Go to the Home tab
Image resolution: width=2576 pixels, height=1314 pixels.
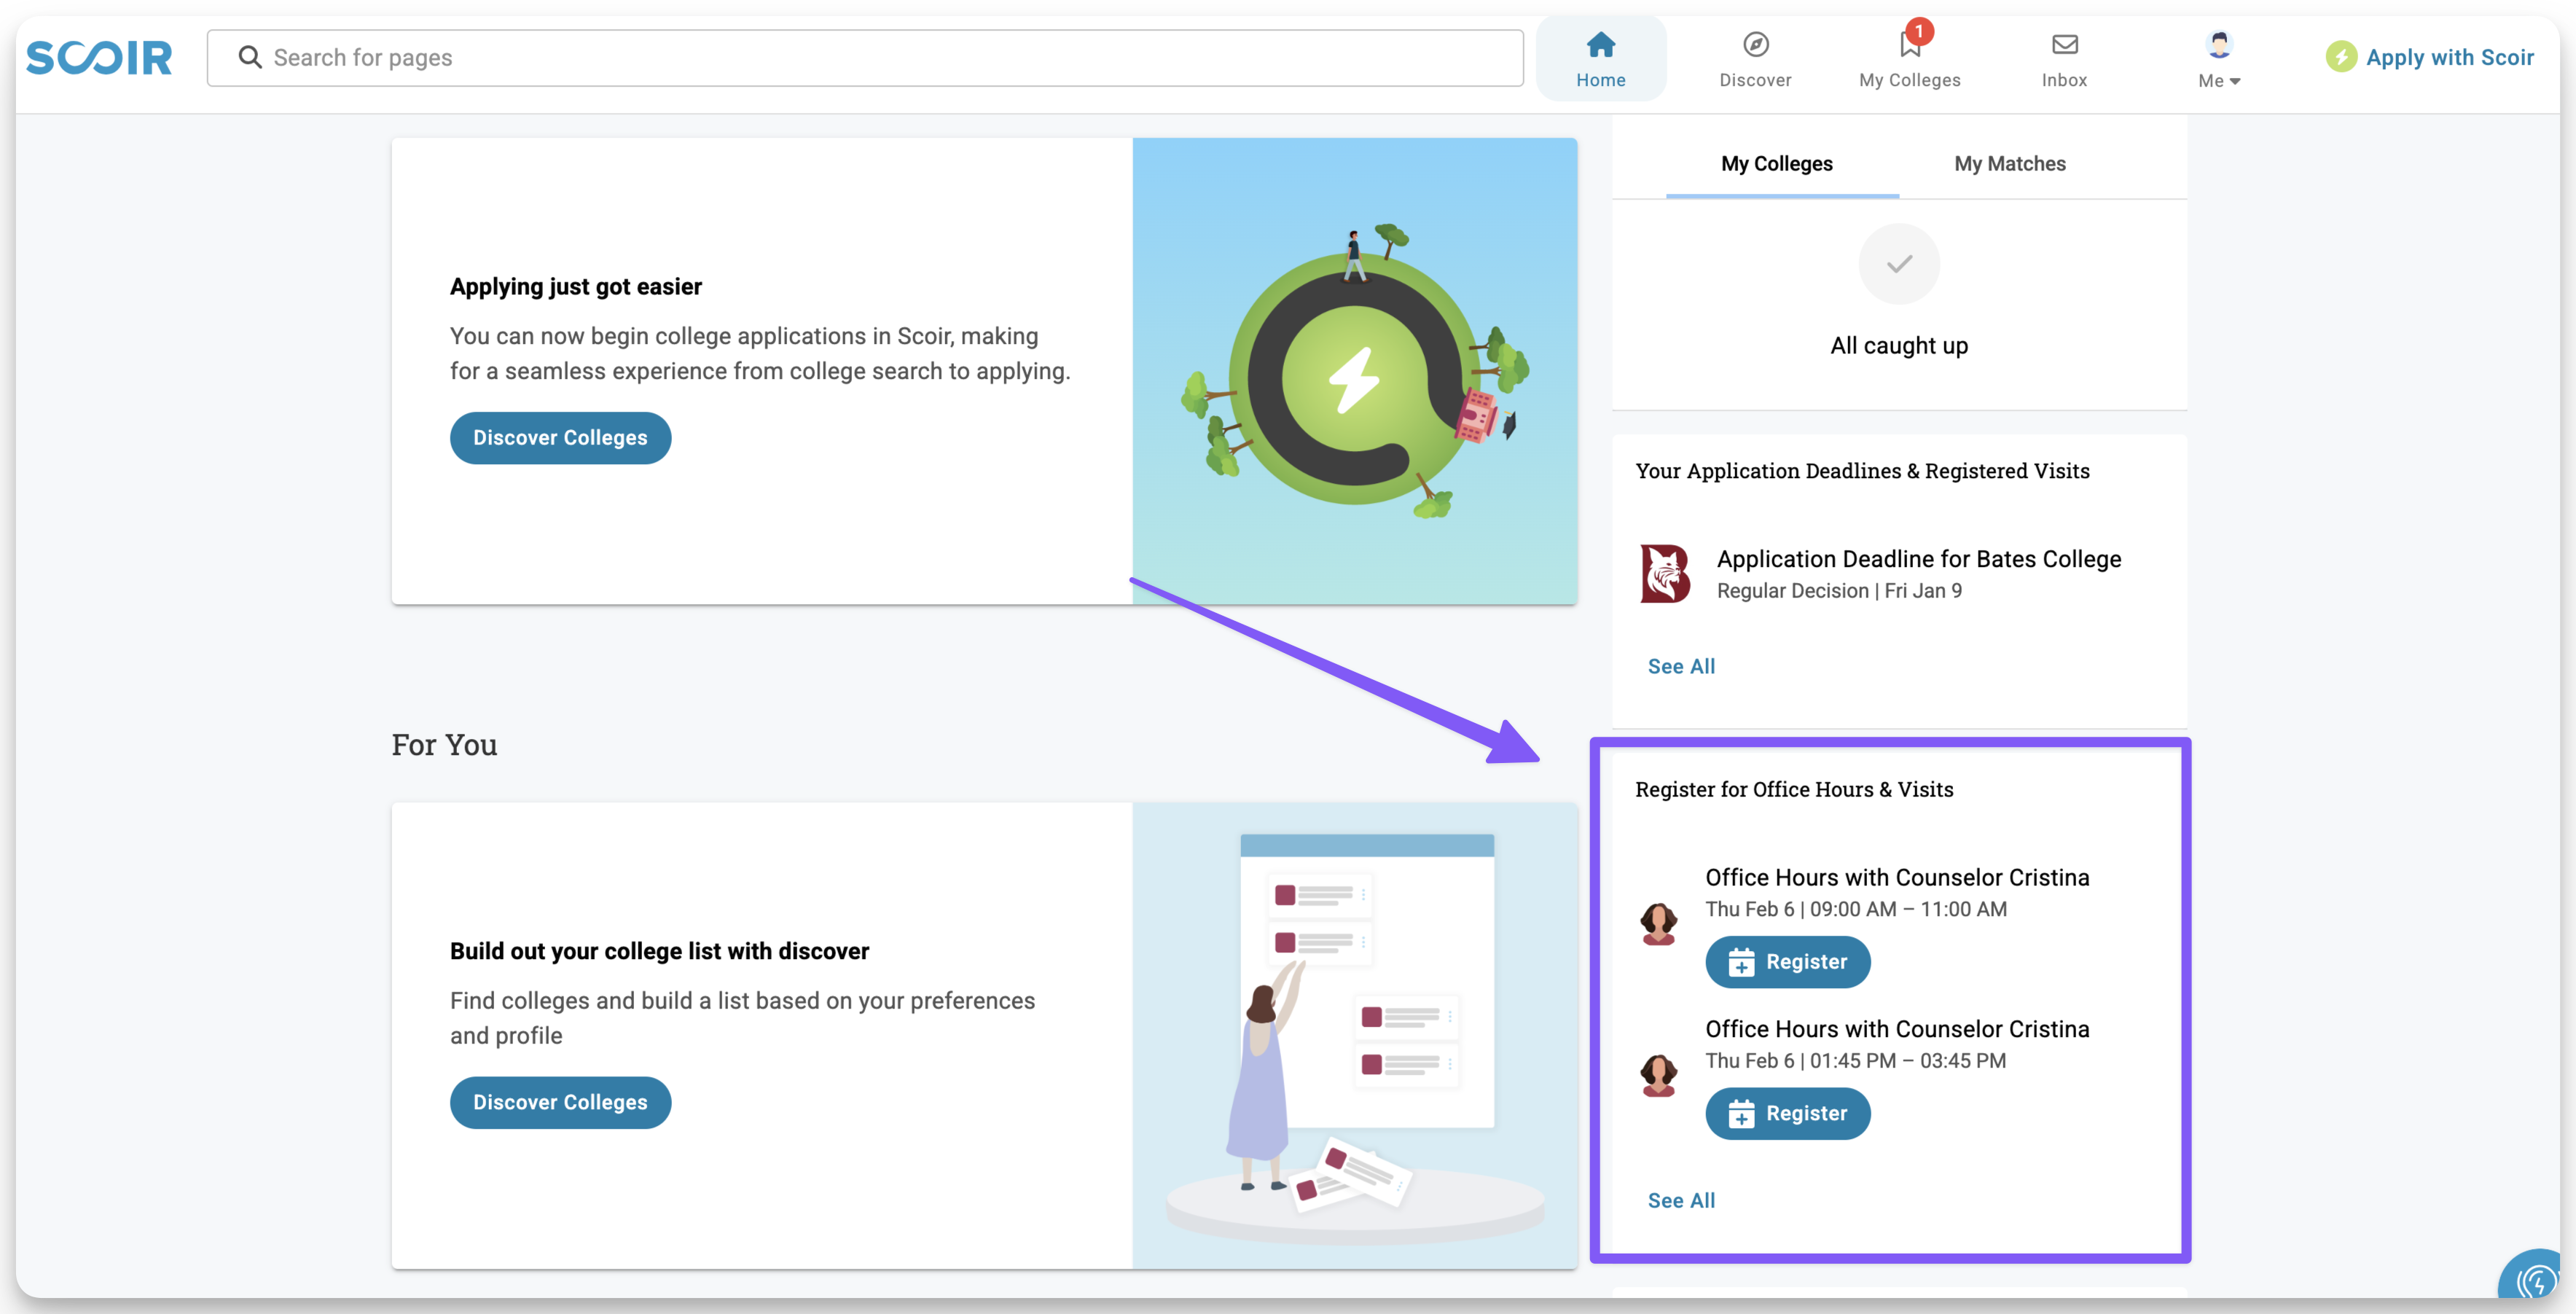[x=1600, y=59]
